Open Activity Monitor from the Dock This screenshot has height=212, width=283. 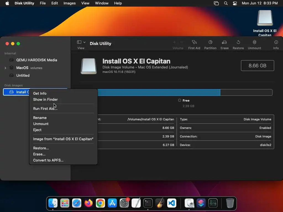213,203
